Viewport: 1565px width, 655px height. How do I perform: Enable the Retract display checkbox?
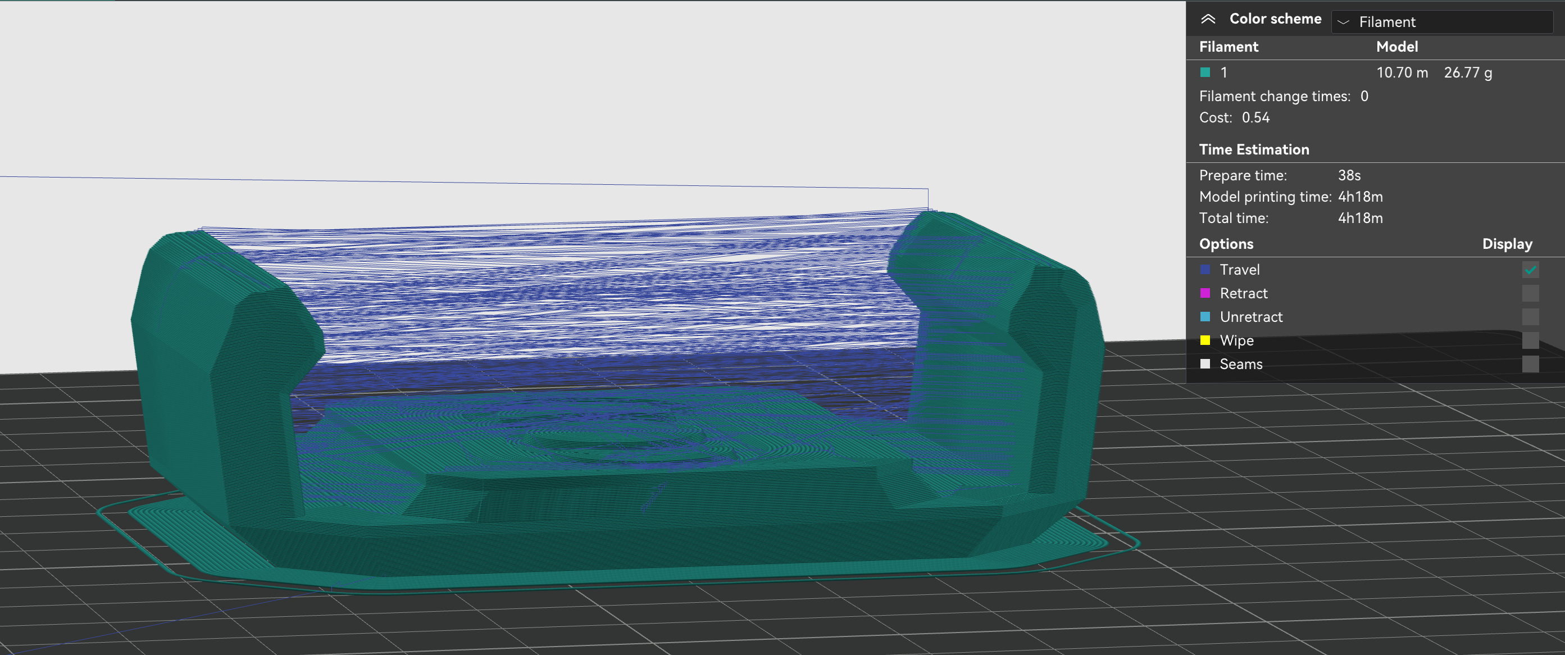point(1530,293)
